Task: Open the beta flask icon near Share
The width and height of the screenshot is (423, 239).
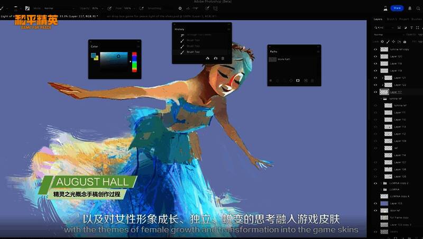Action: pos(385,8)
